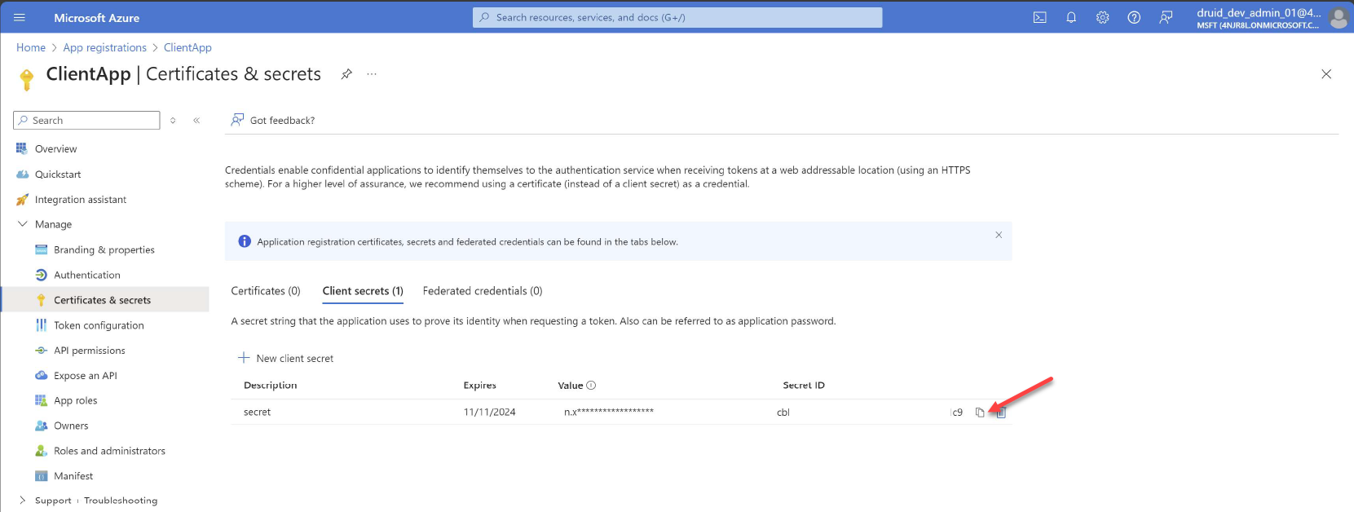
Task: Click the Integration assistant rocket icon
Action: (x=22, y=199)
